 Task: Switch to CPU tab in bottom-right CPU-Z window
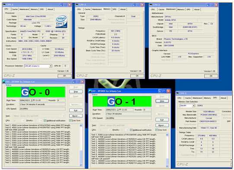180,98
